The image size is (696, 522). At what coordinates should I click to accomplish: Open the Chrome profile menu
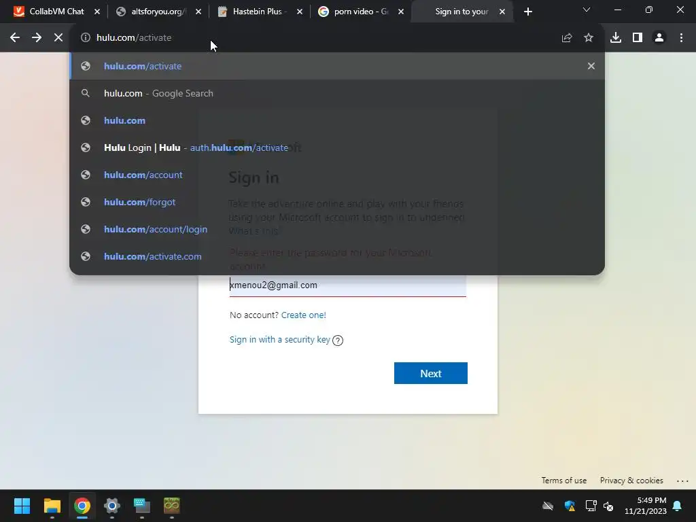click(659, 38)
